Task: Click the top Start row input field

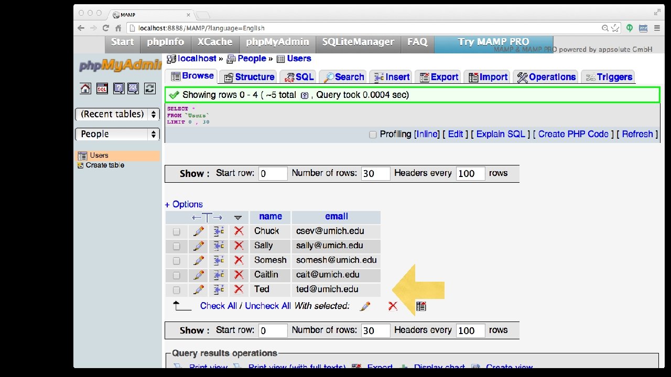Action: click(x=273, y=173)
